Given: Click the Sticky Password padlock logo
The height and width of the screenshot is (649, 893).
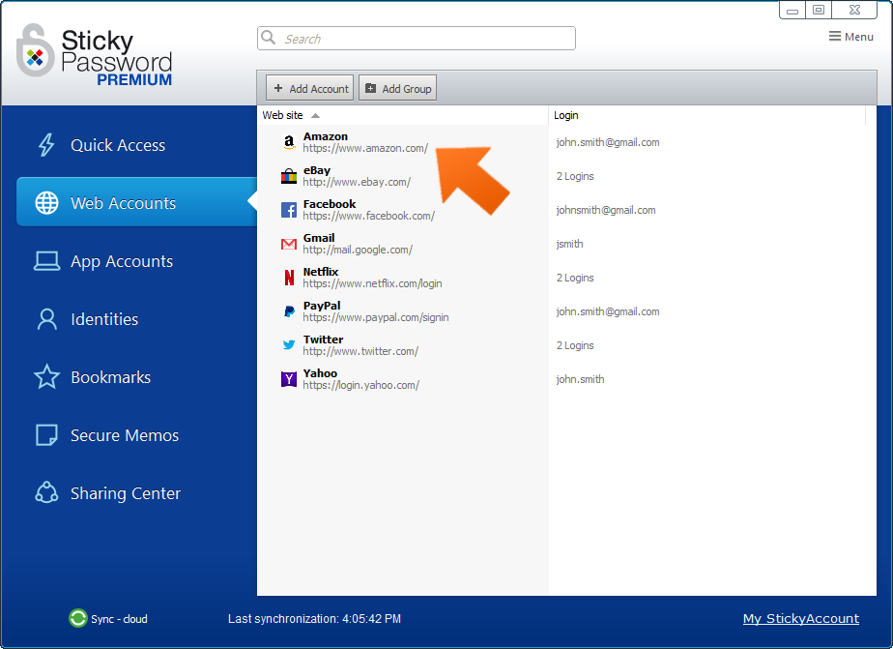Looking at the screenshot, I should 36,50.
